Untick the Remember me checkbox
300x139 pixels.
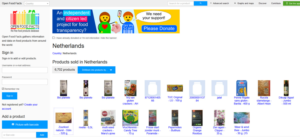pos(3,89)
